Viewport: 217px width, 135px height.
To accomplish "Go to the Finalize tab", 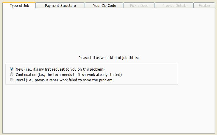I will (x=204, y=5).
